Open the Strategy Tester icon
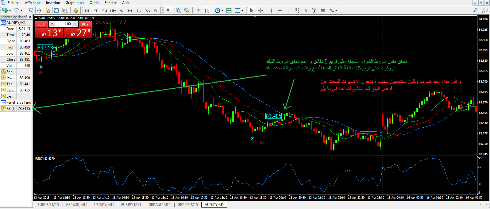490x209 pixels. click(x=65, y=10)
